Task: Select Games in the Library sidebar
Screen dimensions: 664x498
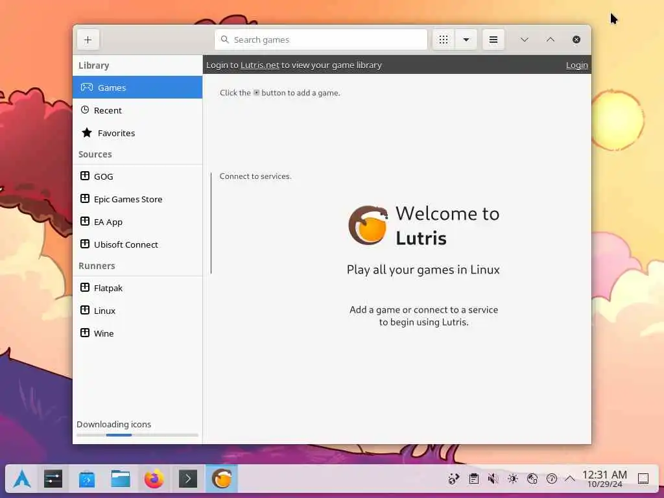Action: 137,88
